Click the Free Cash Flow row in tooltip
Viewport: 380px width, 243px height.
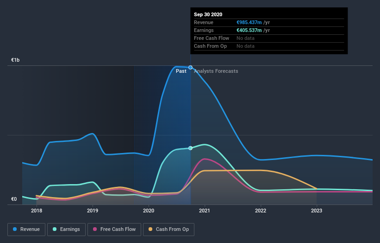[x=269, y=38]
